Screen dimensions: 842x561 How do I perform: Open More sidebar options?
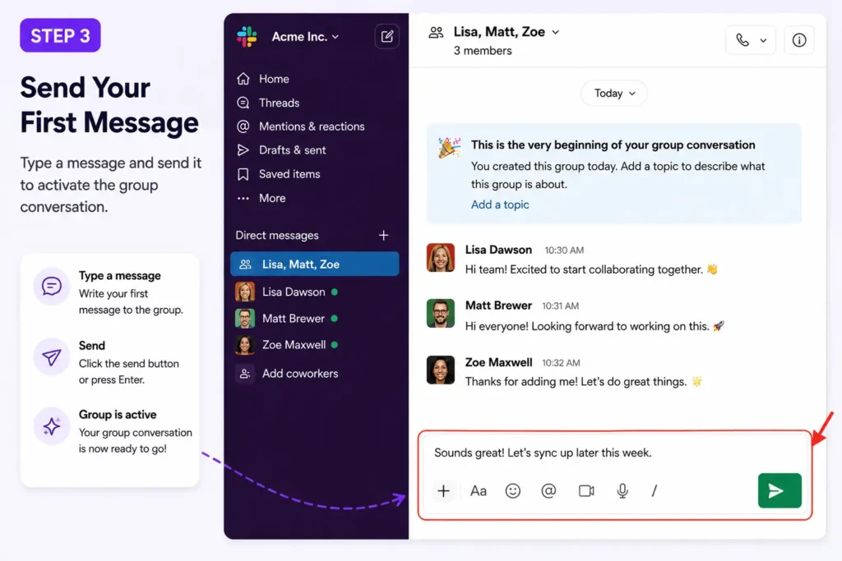272,198
